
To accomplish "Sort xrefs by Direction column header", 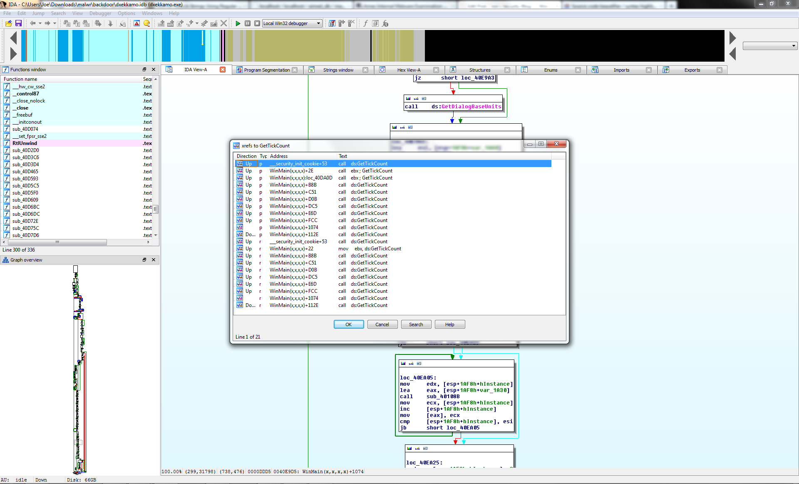I will point(246,156).
